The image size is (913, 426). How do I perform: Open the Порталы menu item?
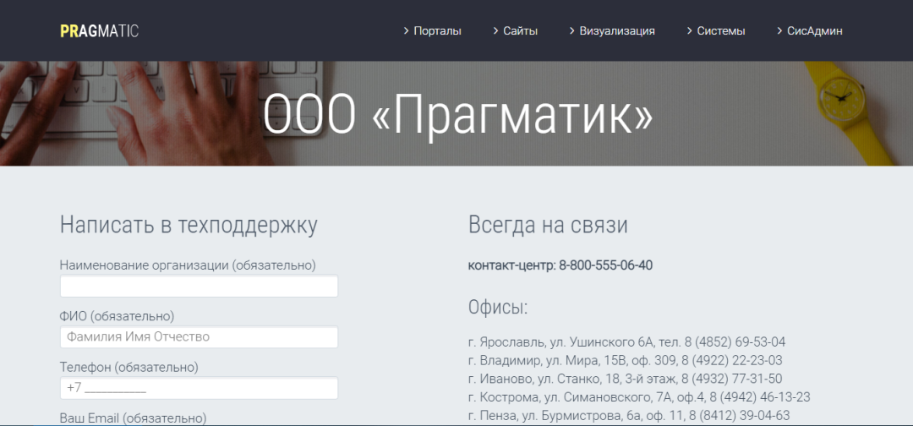click(433, 30)
